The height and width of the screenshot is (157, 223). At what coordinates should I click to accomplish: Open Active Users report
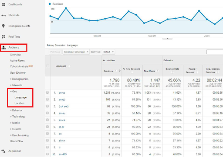click(x=17, y=61)
